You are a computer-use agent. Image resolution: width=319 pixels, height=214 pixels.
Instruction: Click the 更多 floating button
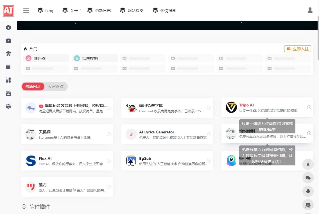pyautogui.click(x=308, y=205)
